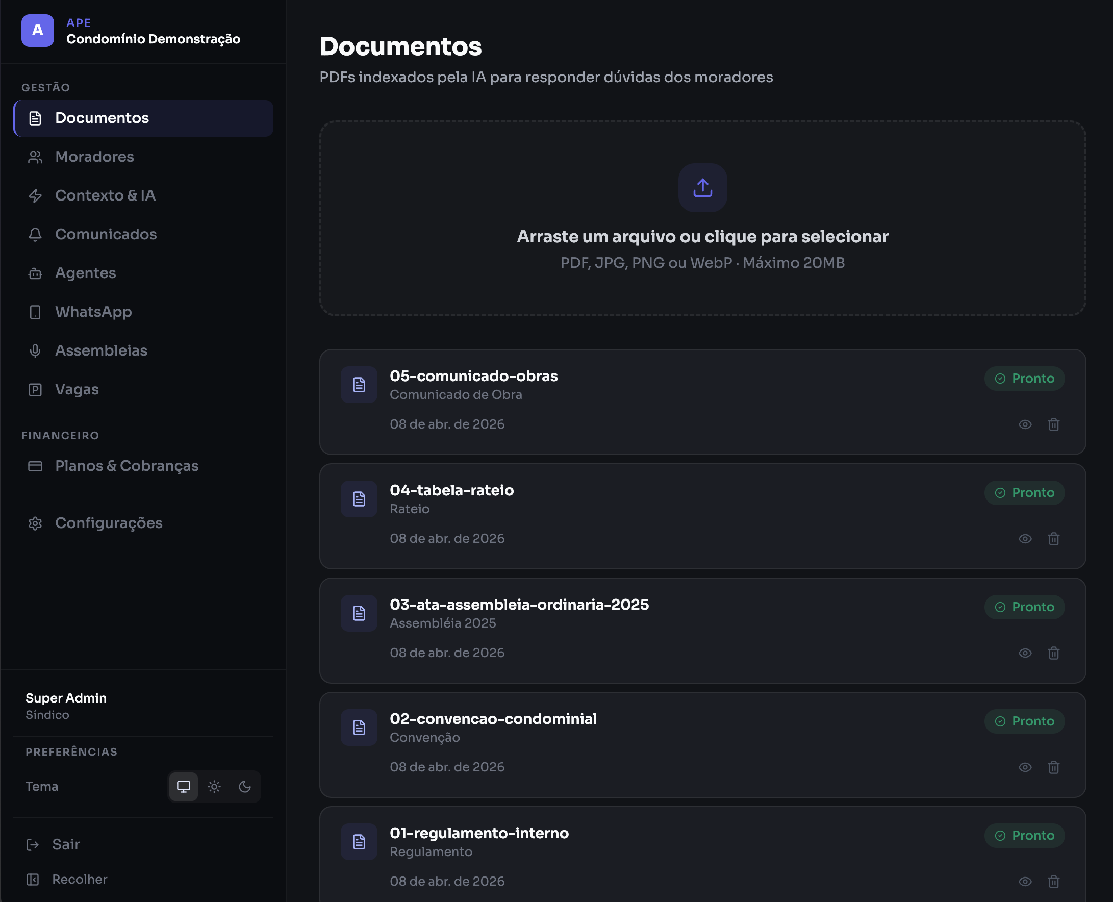Image resolution: width=1113 pixels, height=902 pixels.
Task: Open Configurações via the gear icon
Action: [x=35, y=523]
